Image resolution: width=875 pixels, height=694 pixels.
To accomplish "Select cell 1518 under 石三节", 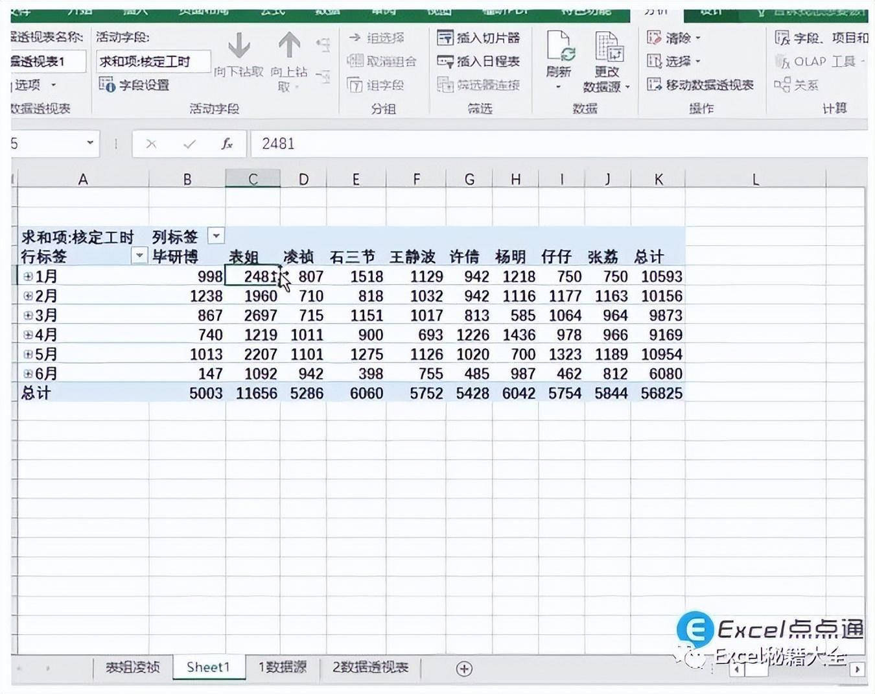I will [x=356, y=276].
